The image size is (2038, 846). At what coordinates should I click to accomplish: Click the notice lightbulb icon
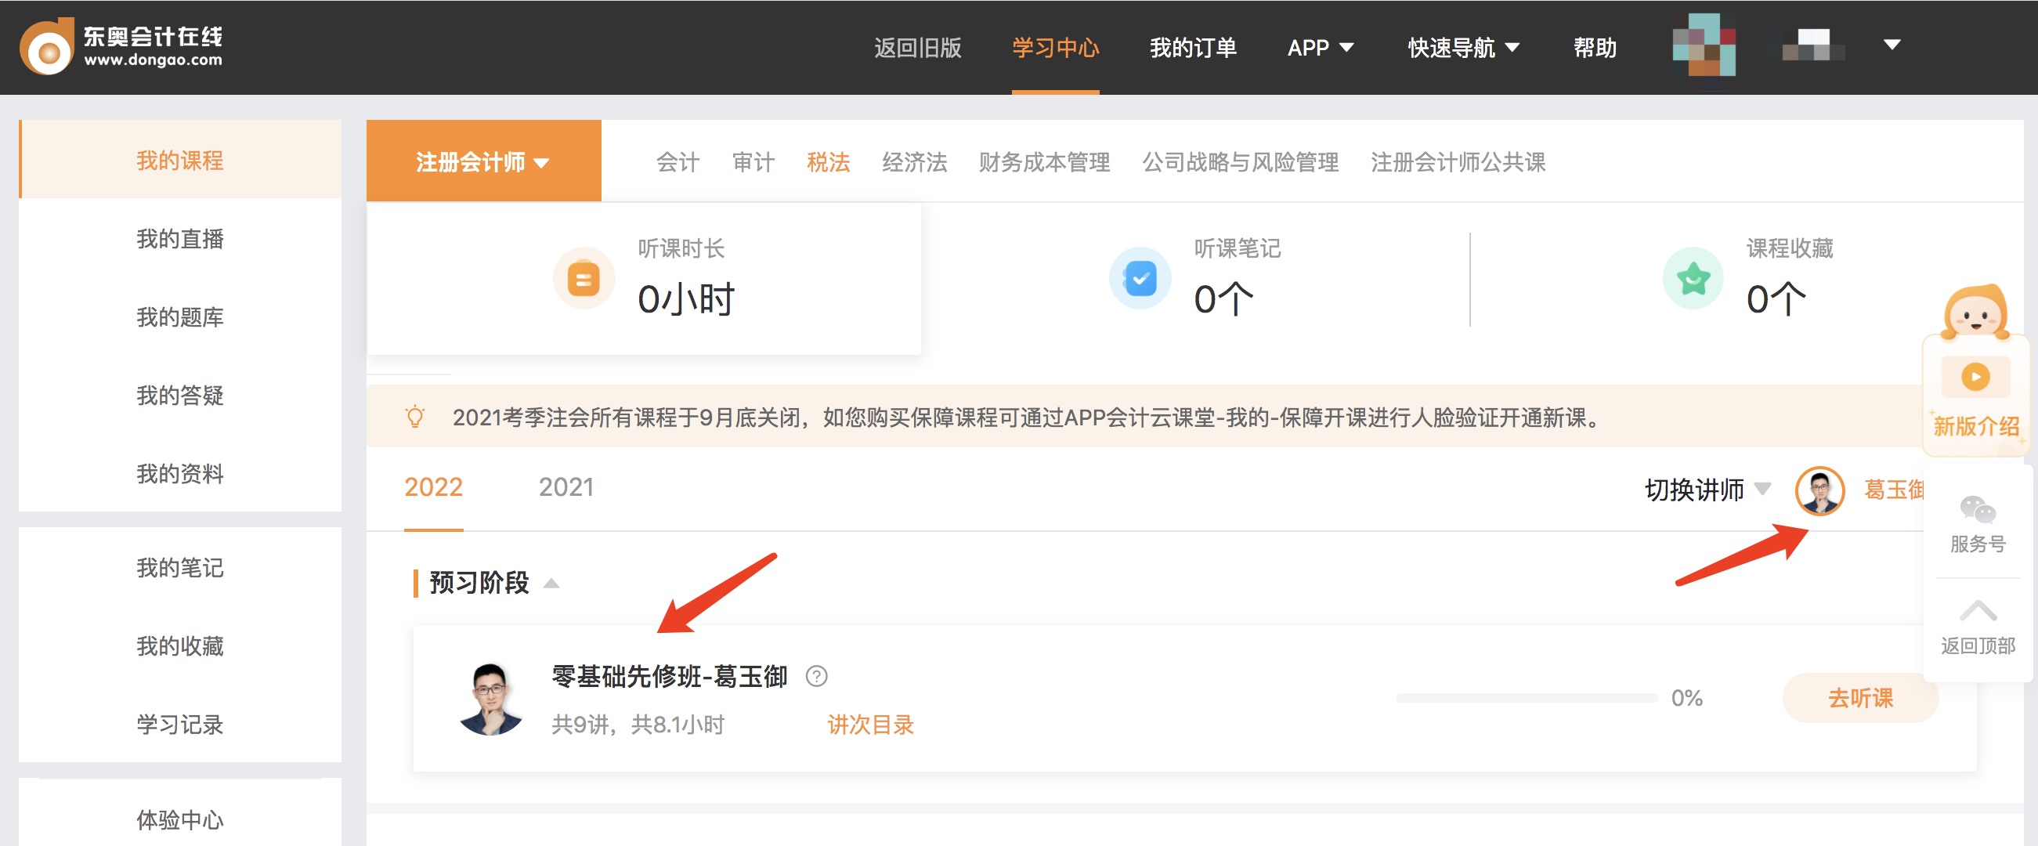pyautogui.click(x=414, y=415)
